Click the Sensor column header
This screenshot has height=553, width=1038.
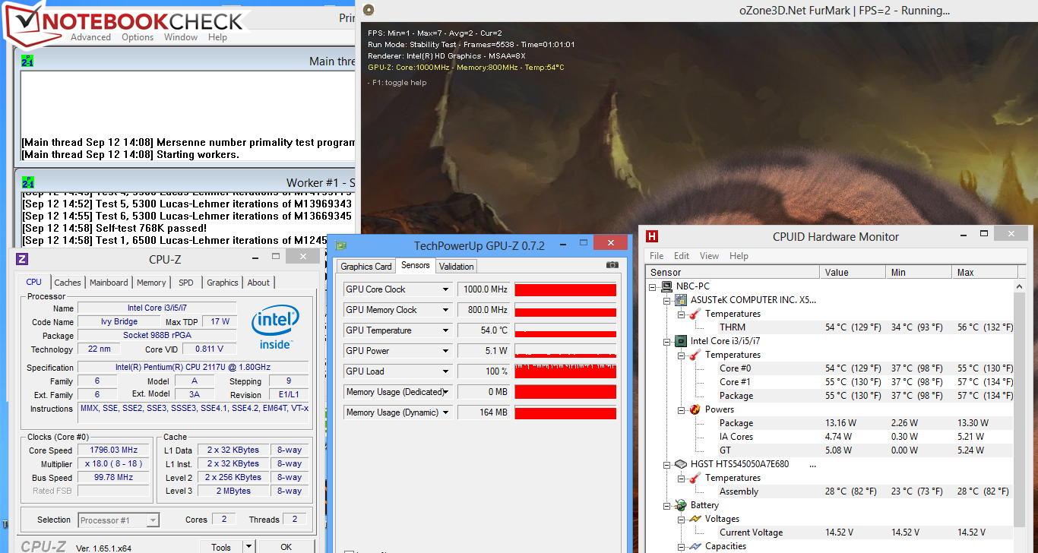point(733,272)
